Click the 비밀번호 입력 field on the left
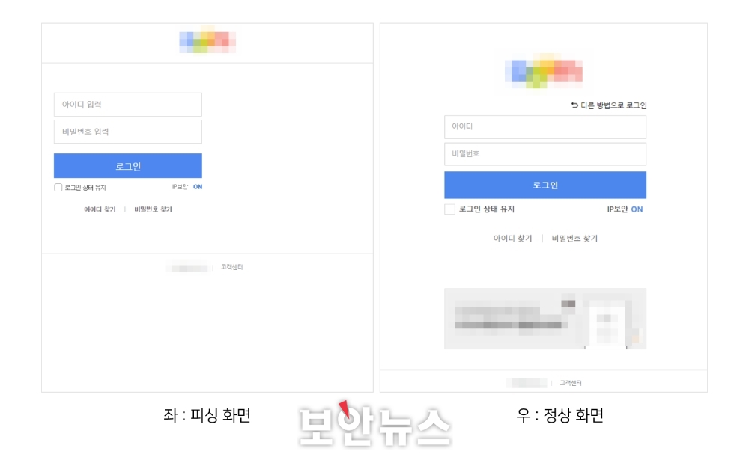The height and width of the screenshot is (457, 749). pos(128,132)
